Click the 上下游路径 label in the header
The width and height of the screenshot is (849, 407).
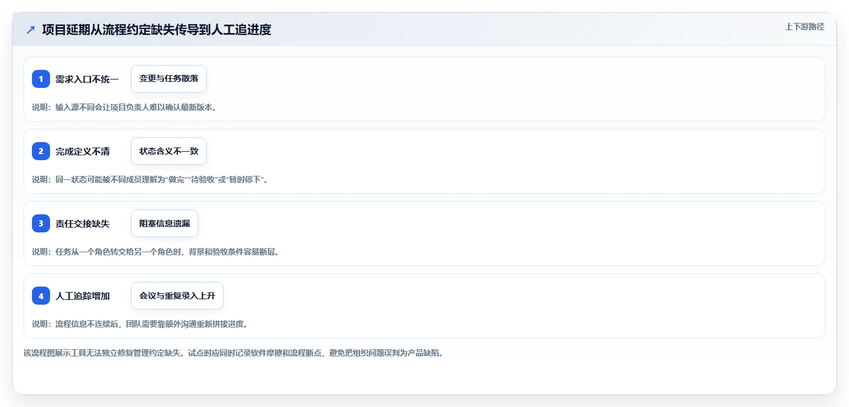(x=804, y=26)
